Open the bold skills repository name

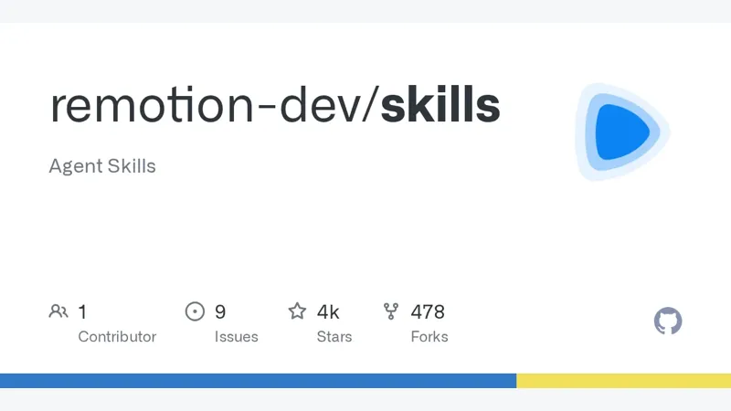(440, 104)
